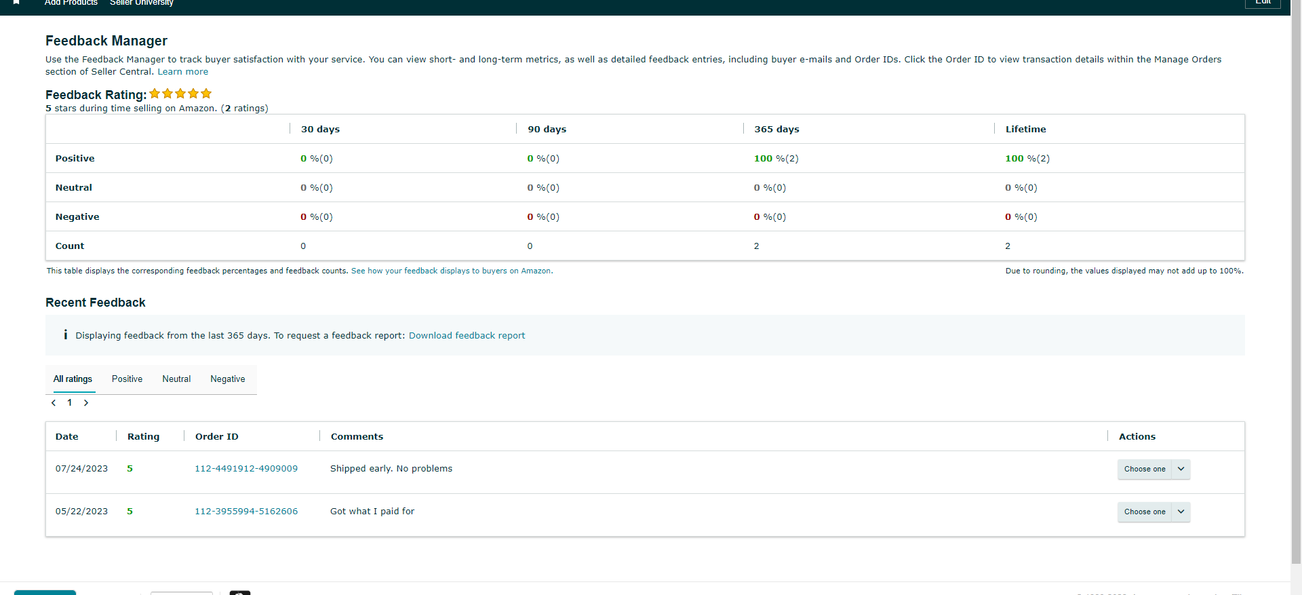Open the Seller University menu item
The width and height of the screenshot is (1302, 595).
(142, 3)
